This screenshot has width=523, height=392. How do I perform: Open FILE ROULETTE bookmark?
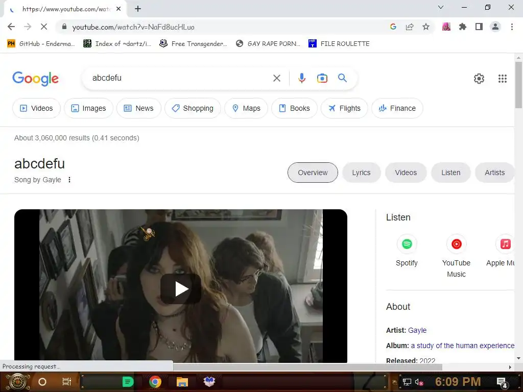click(339, 44)
